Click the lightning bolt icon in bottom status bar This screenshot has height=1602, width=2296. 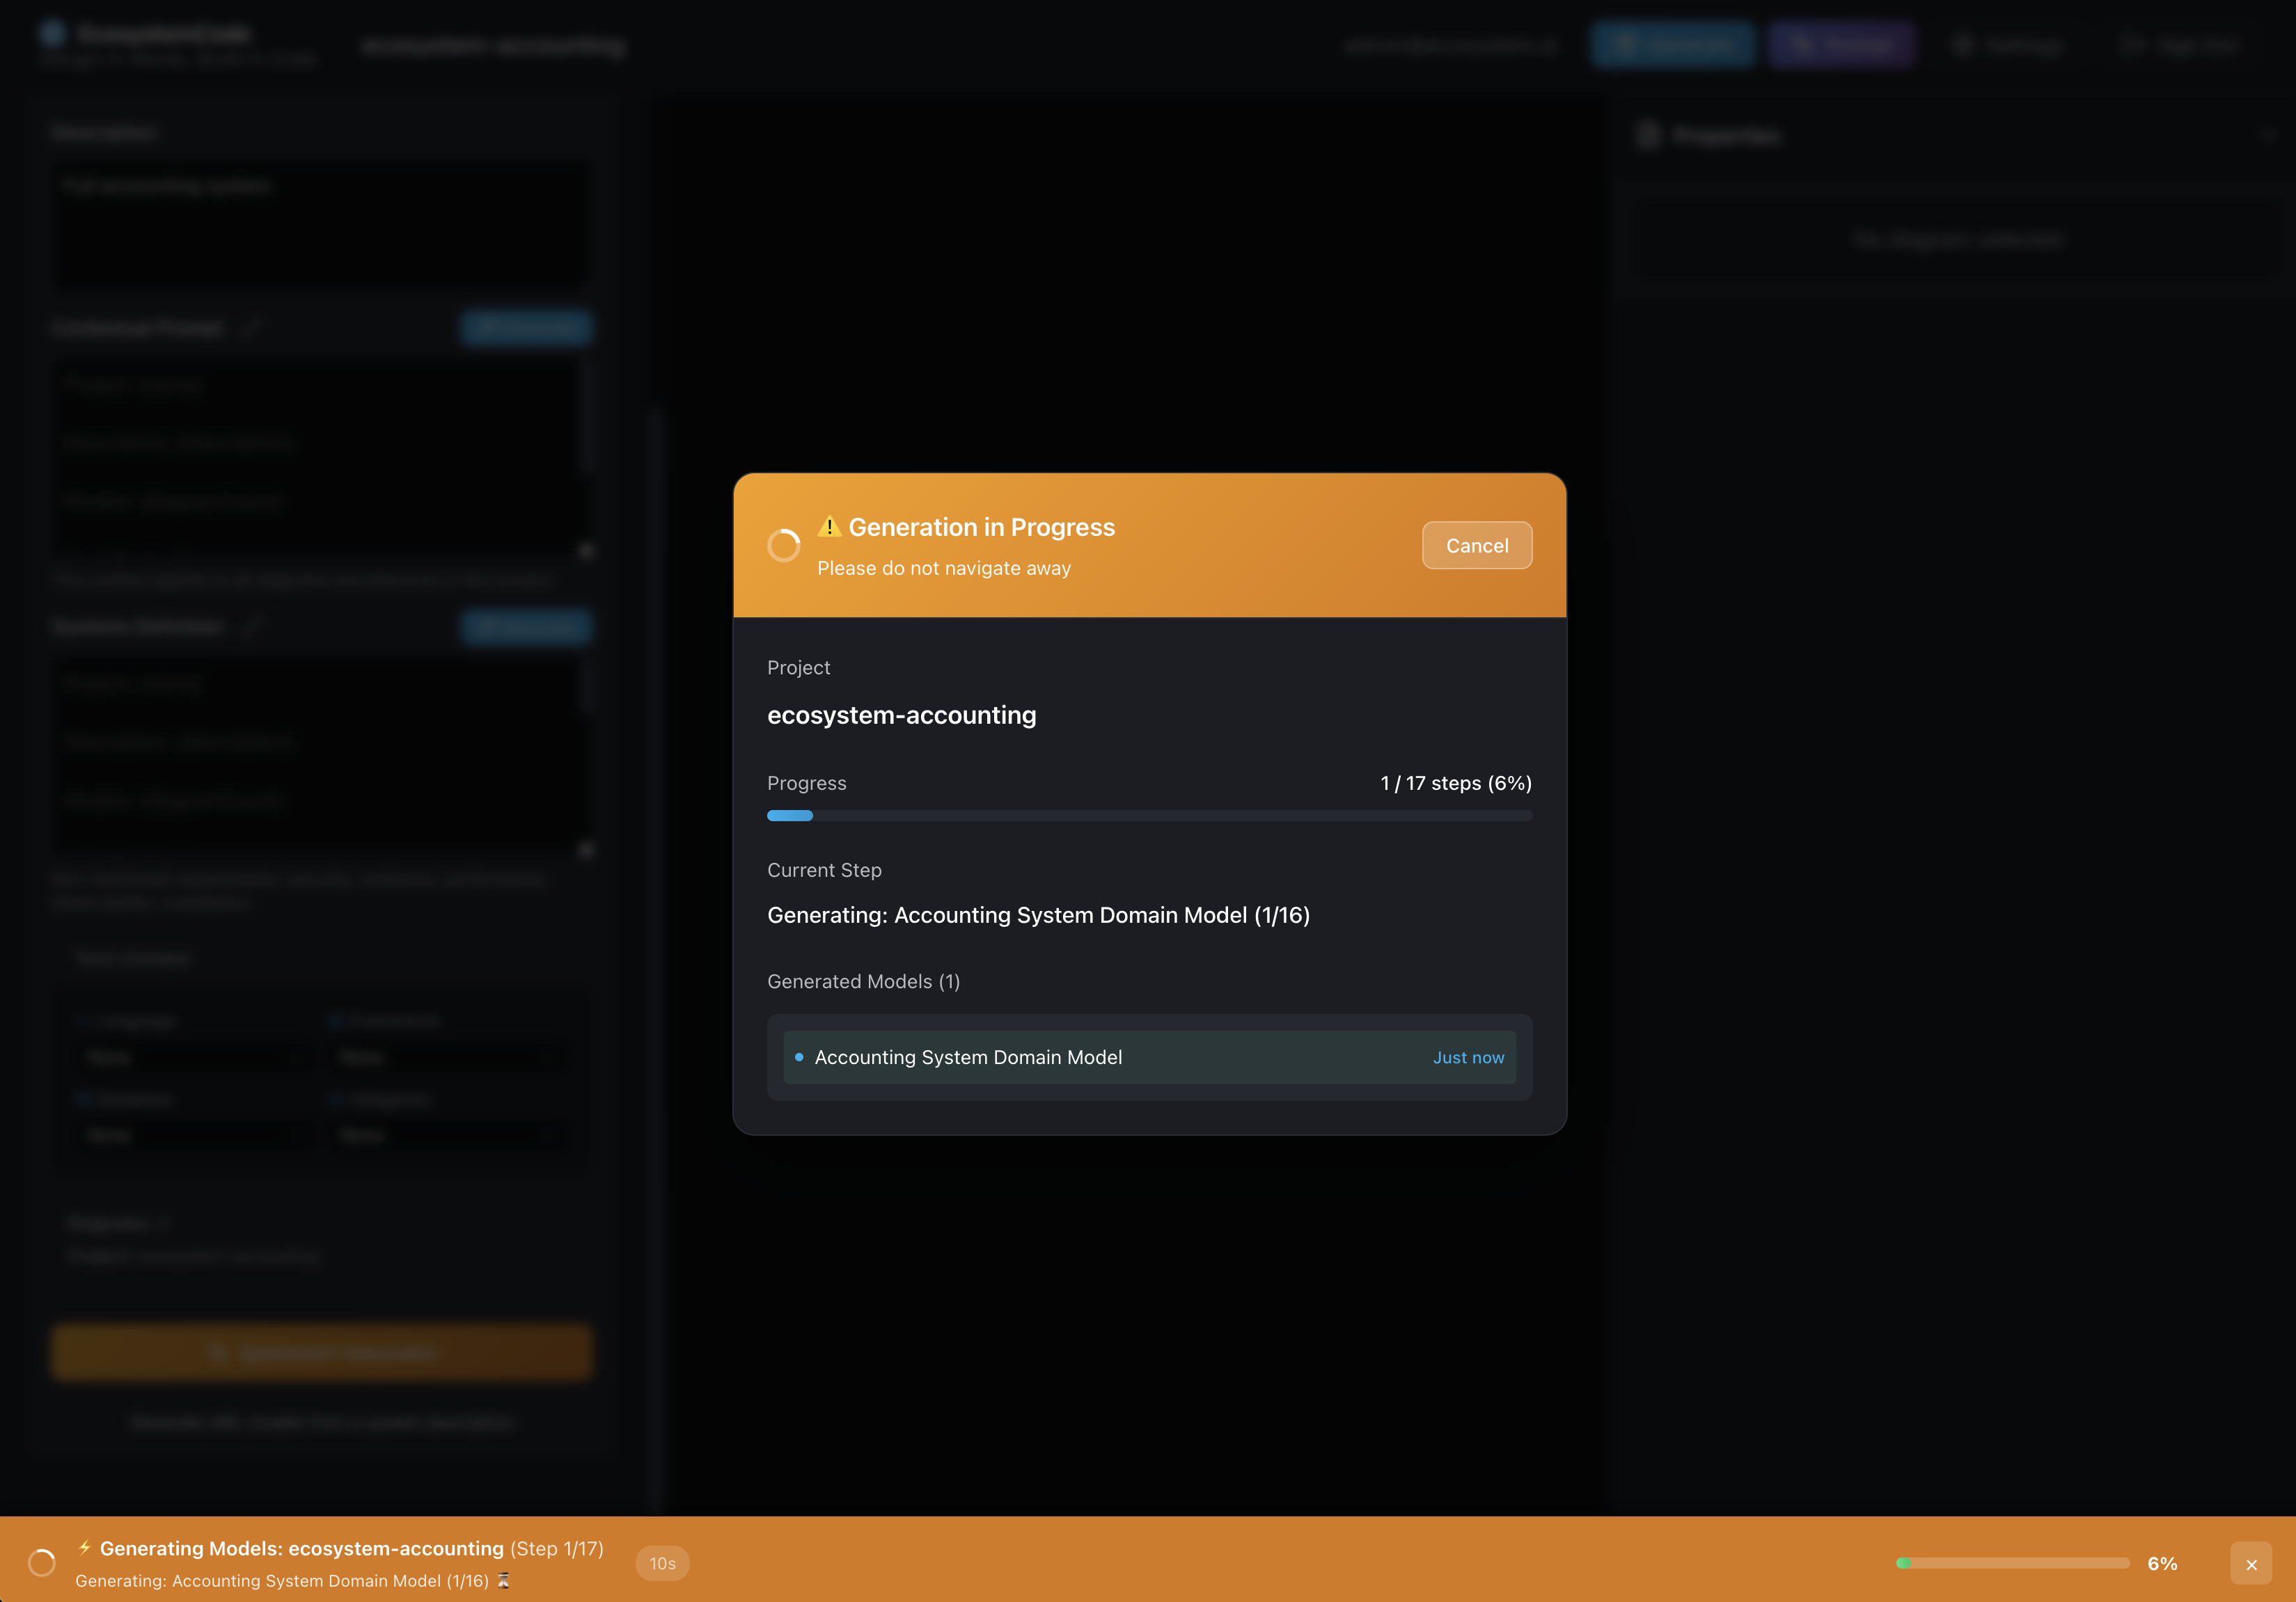[x=85, y=1548]
